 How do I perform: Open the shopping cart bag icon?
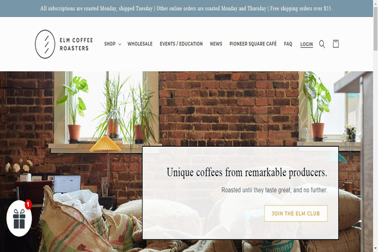pyautogui.click(x=336, y=44)
